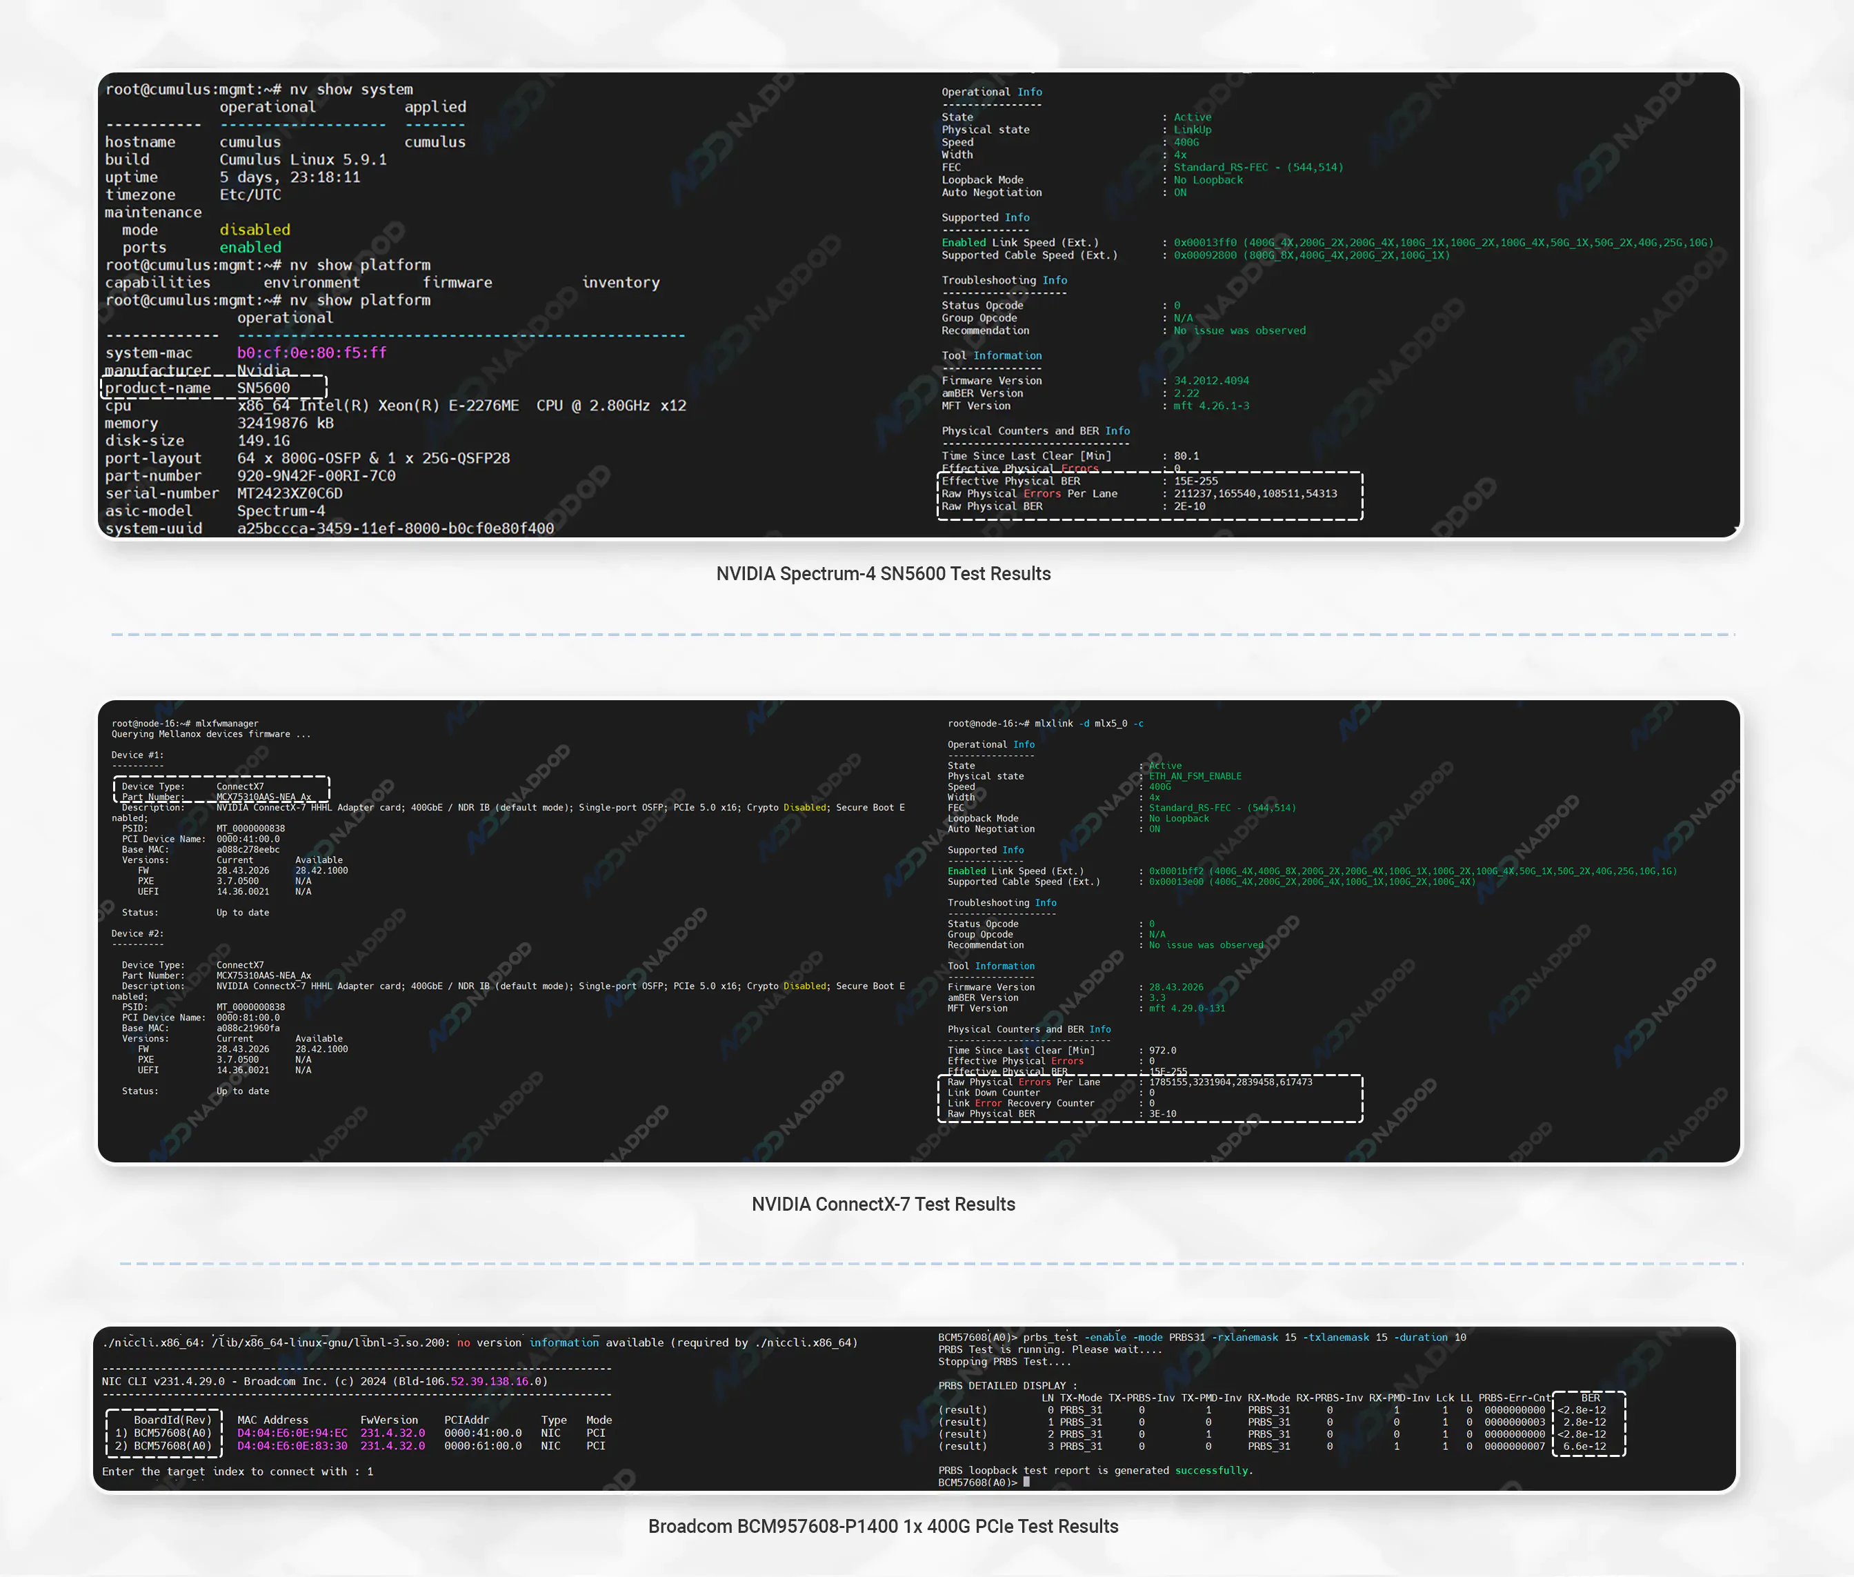The image size is (1854, 1577).
Task: Click the part-number "920-9N42F-00RI-7C0"
Action: (317, 475)
